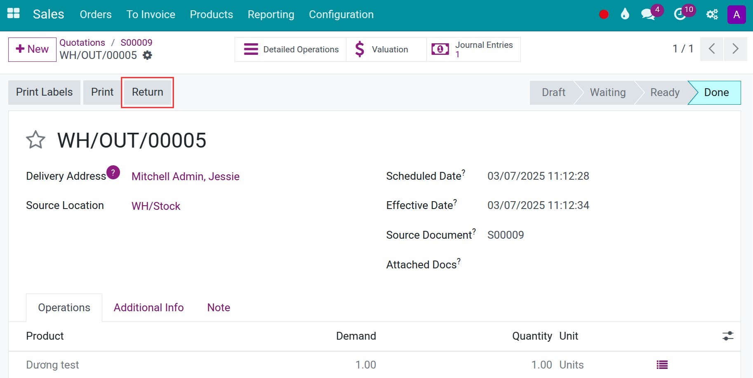Open the Orders menu
This screenshot has width=753, height=378.
[x=96, y=14]
